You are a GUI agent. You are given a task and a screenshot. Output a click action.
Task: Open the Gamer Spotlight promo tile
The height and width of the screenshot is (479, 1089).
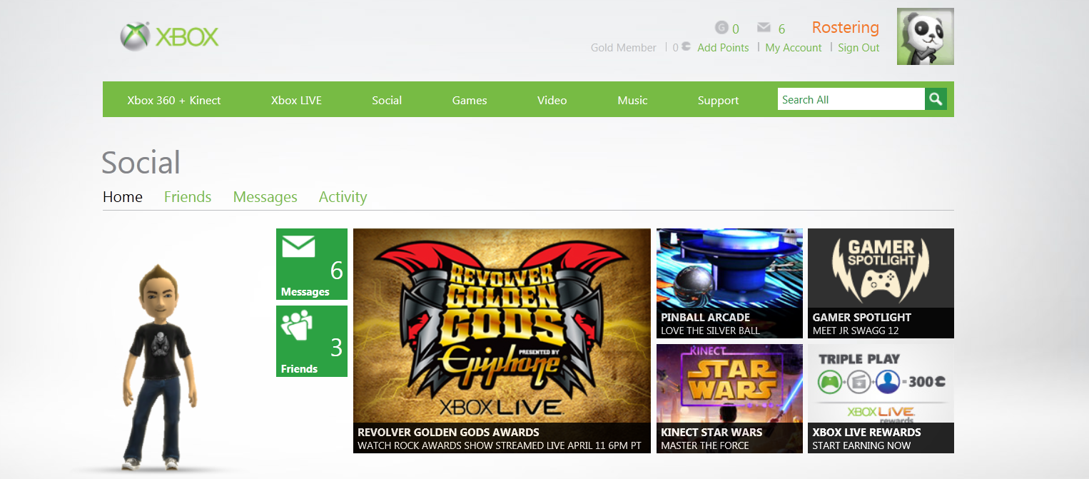tap(881, 283)
